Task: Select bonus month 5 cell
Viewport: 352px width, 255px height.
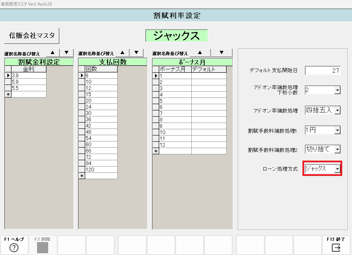Action: click(x=175, y=101)
